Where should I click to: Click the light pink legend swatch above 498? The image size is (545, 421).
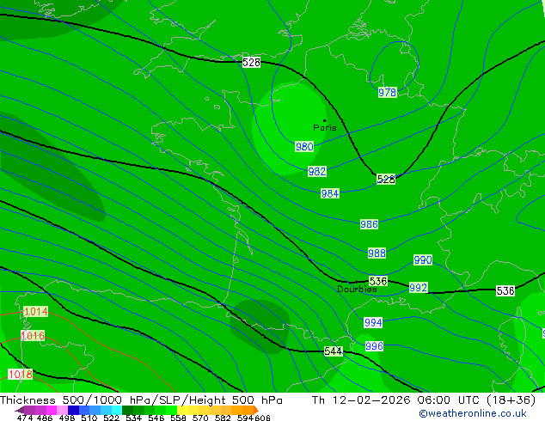62,410
